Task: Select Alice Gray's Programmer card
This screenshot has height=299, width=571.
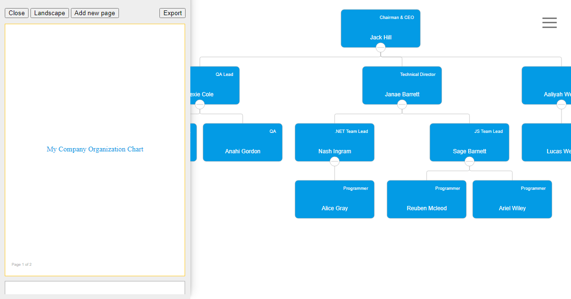Action: [x=335, y=199]
